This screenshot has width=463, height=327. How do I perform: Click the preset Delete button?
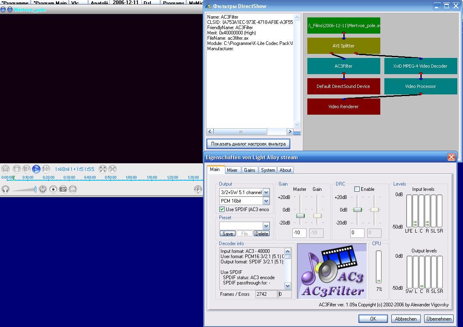tap(262, 233)
